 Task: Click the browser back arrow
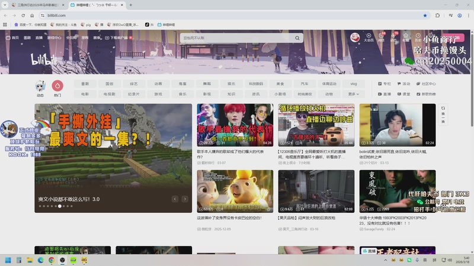tap(5, 15)
